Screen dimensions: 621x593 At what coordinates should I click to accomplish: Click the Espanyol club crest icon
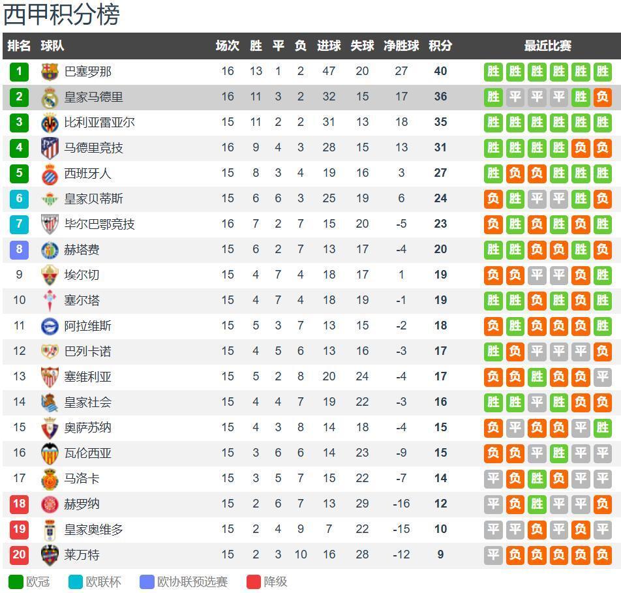(x=50, y=174)
